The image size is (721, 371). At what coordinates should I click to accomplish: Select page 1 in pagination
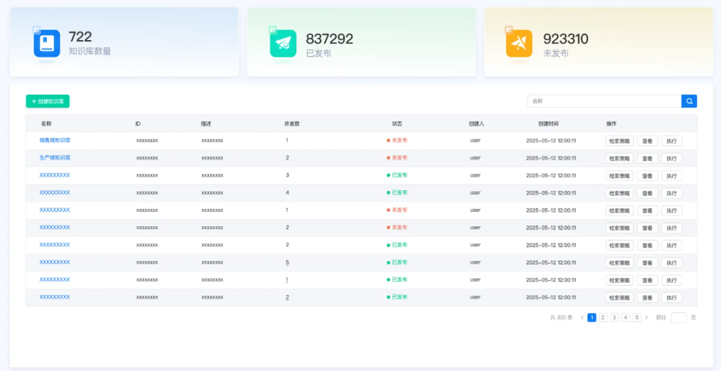[x=591, y=318]
